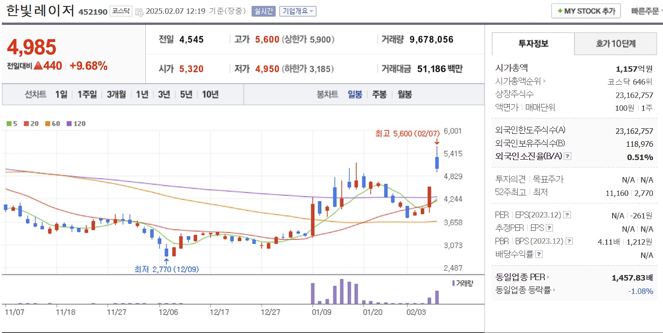Click the MY STOCK 추가 button
The width and height of the screenshot is (663, 333).
point(586,11)
